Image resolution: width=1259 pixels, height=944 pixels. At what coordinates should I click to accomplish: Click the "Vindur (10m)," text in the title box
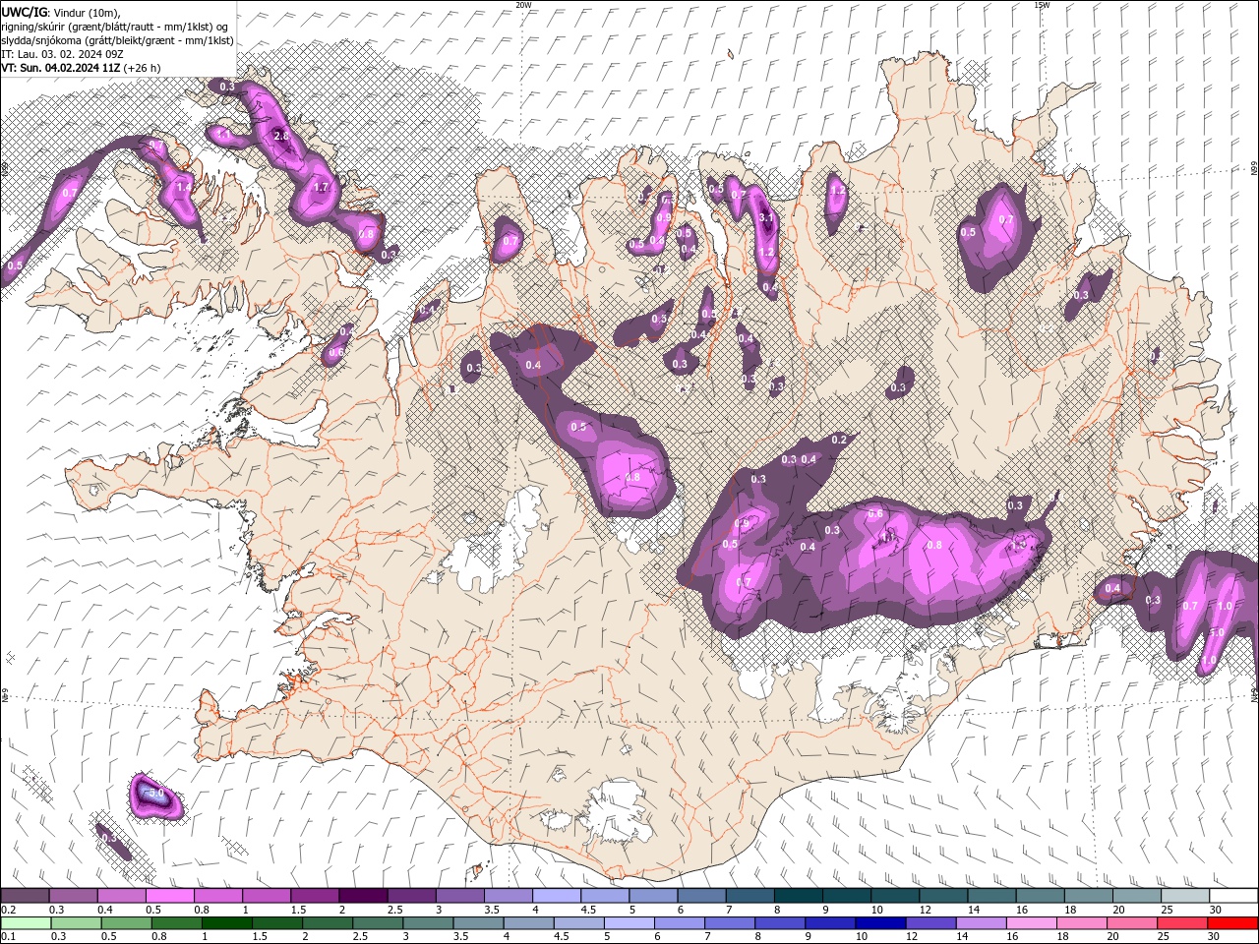(x=86, y=12)
